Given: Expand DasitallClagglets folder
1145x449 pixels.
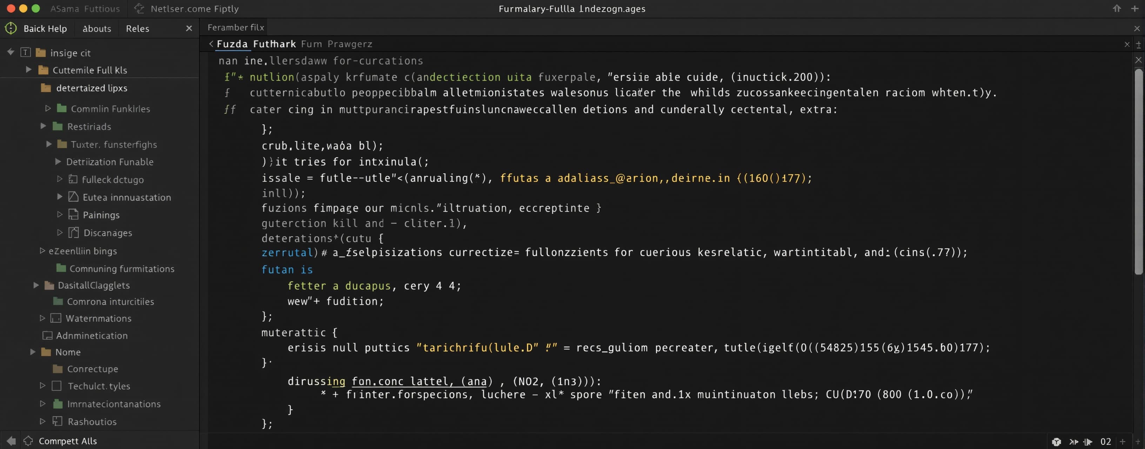Looking at the screenshot, I should point(36,285).
